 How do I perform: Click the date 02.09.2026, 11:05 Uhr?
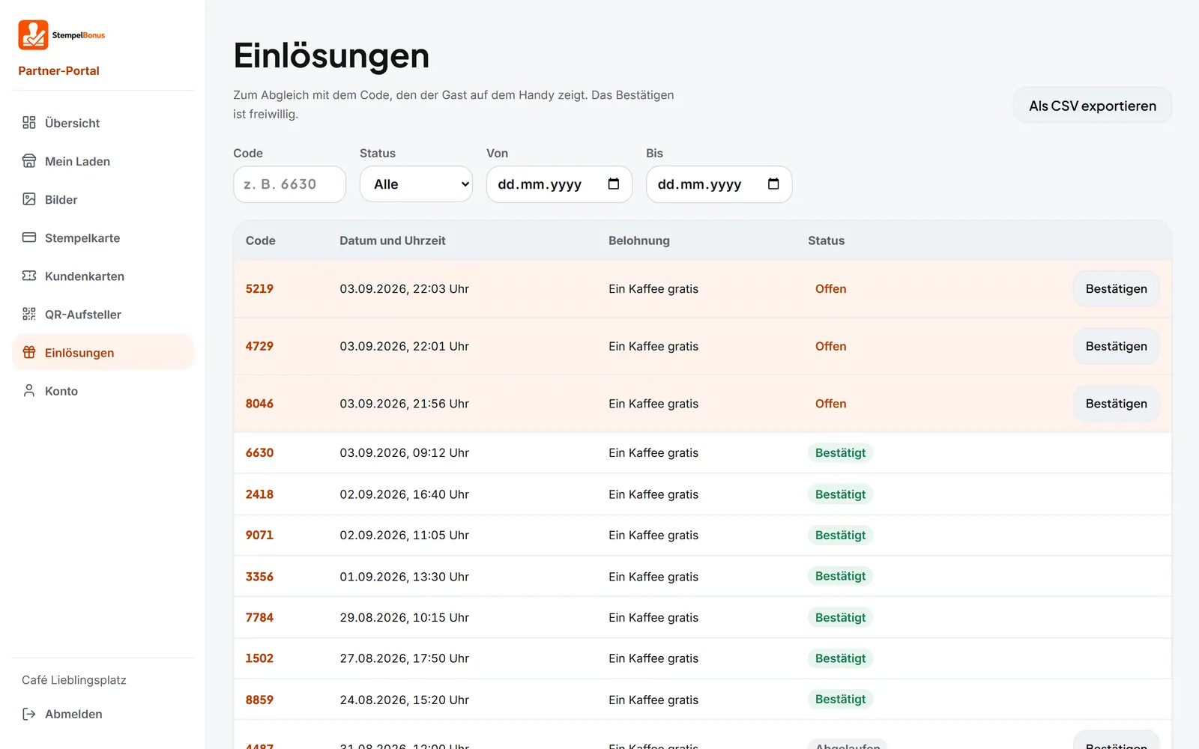[x=404, y=536]
